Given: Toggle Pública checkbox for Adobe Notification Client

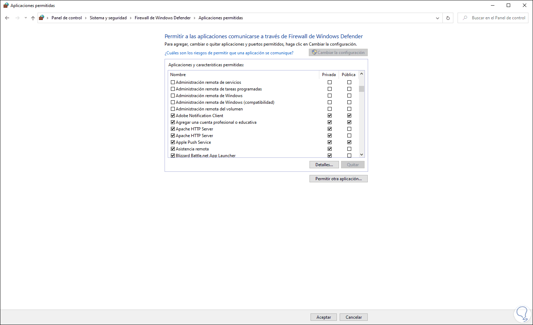Looking at the screenshot, I should point(349,116).
